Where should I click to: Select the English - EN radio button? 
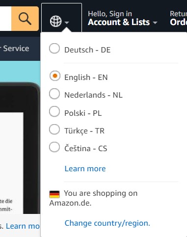[x=55, y=76]
